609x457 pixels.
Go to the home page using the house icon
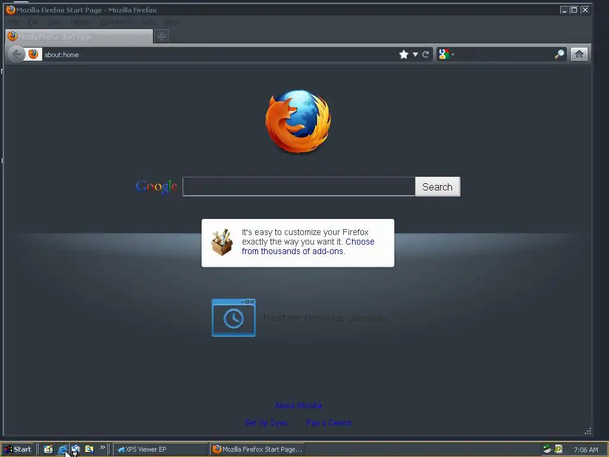pyautogui.click(x=579, y=54)
